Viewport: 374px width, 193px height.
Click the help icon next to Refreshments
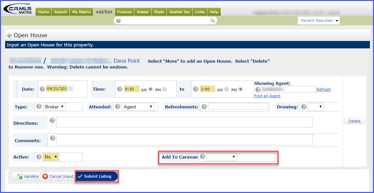204,107
